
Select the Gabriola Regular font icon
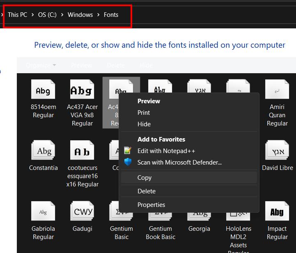43,212
